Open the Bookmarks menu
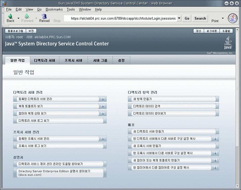 [x=54, y=10]
